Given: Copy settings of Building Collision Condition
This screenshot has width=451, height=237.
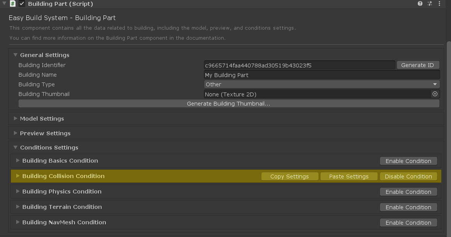Looking at the screenshot, I should click(290, 176).
